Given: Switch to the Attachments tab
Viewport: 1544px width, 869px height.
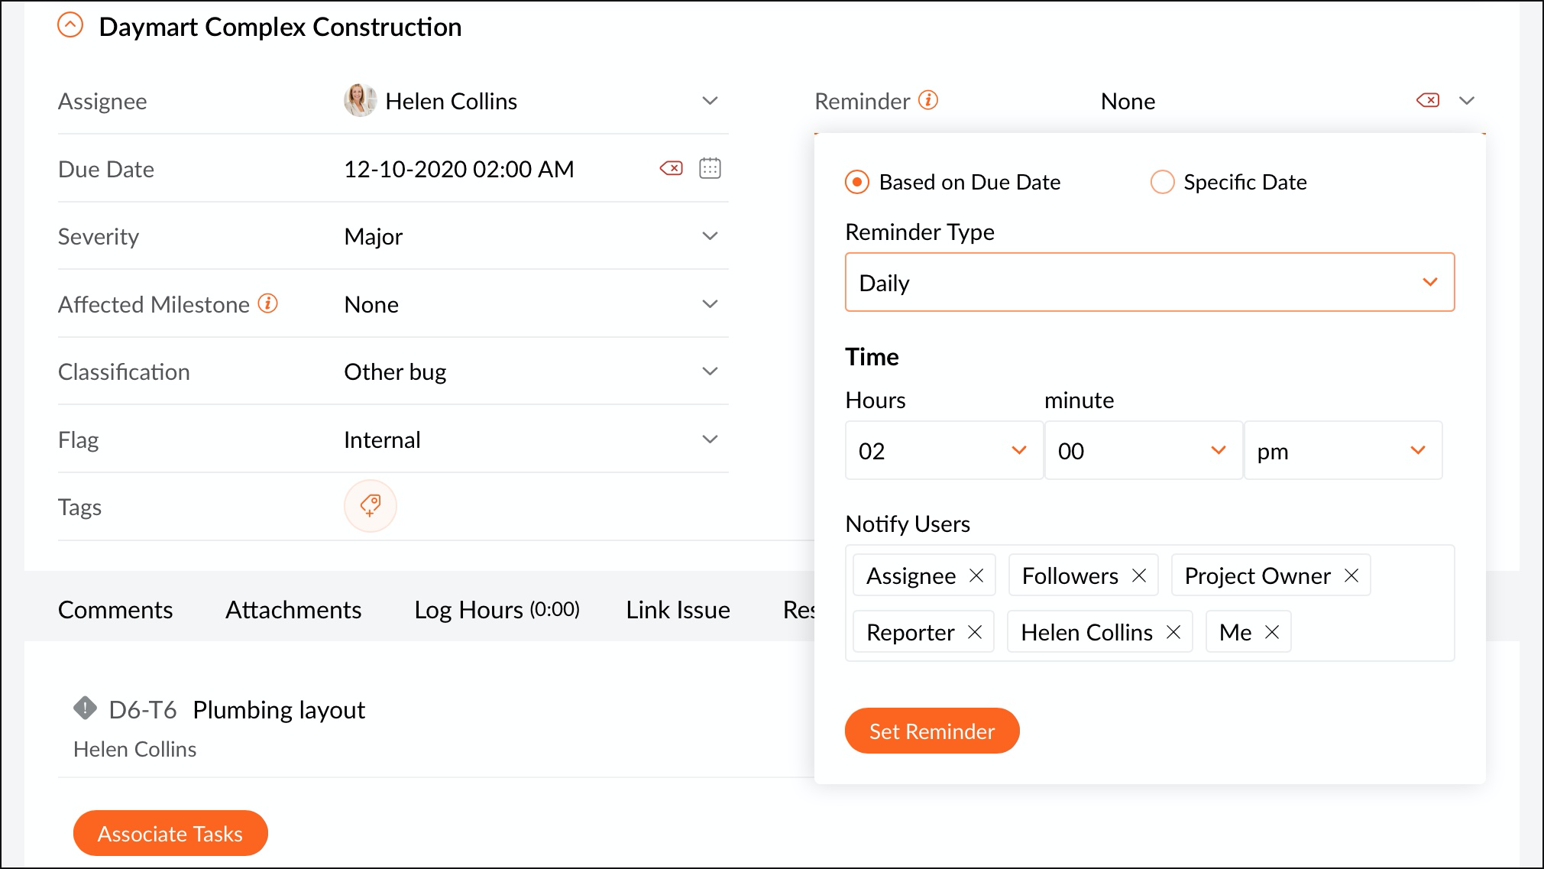Looking at the screenshot, I should (x=293, y=609).
